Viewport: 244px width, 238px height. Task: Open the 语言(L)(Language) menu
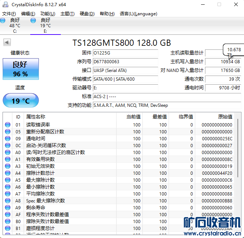138,14
